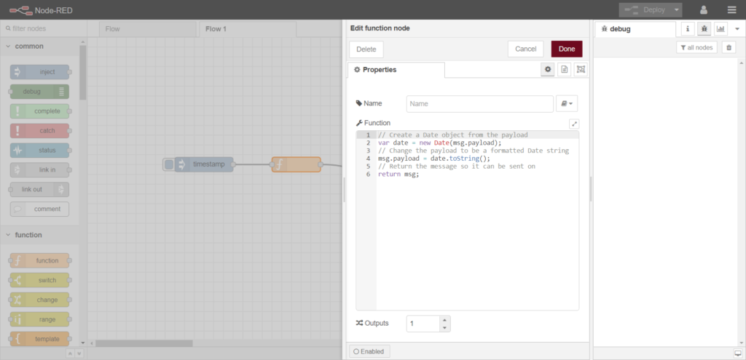Image resolution: width=746 pixels, height=360 pixels.
Task: Click the Outputs number field
Action: point(423,324)
